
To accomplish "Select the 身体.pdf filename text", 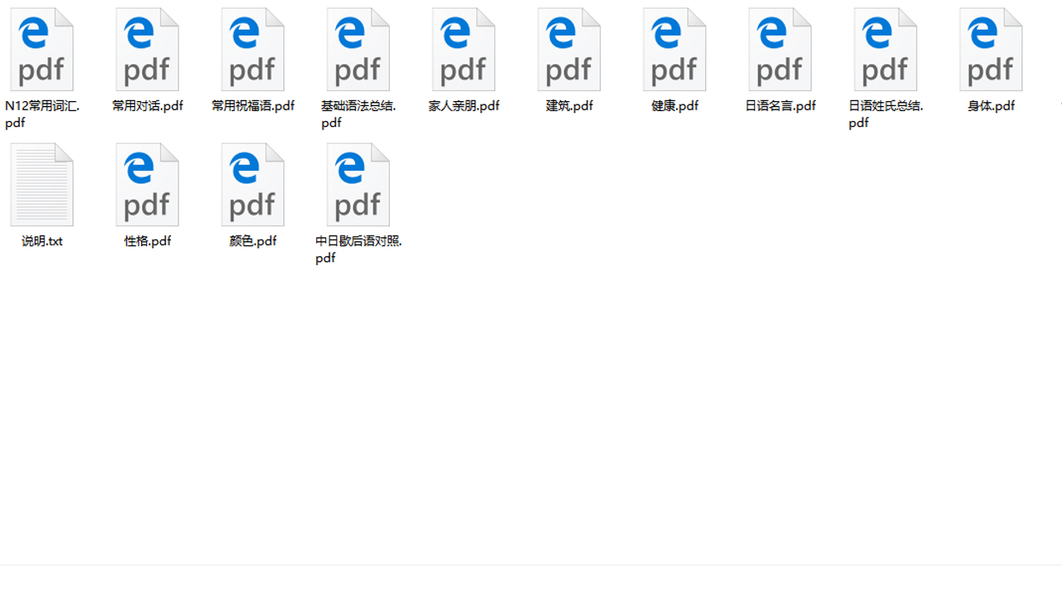I will tap(991, 105).
